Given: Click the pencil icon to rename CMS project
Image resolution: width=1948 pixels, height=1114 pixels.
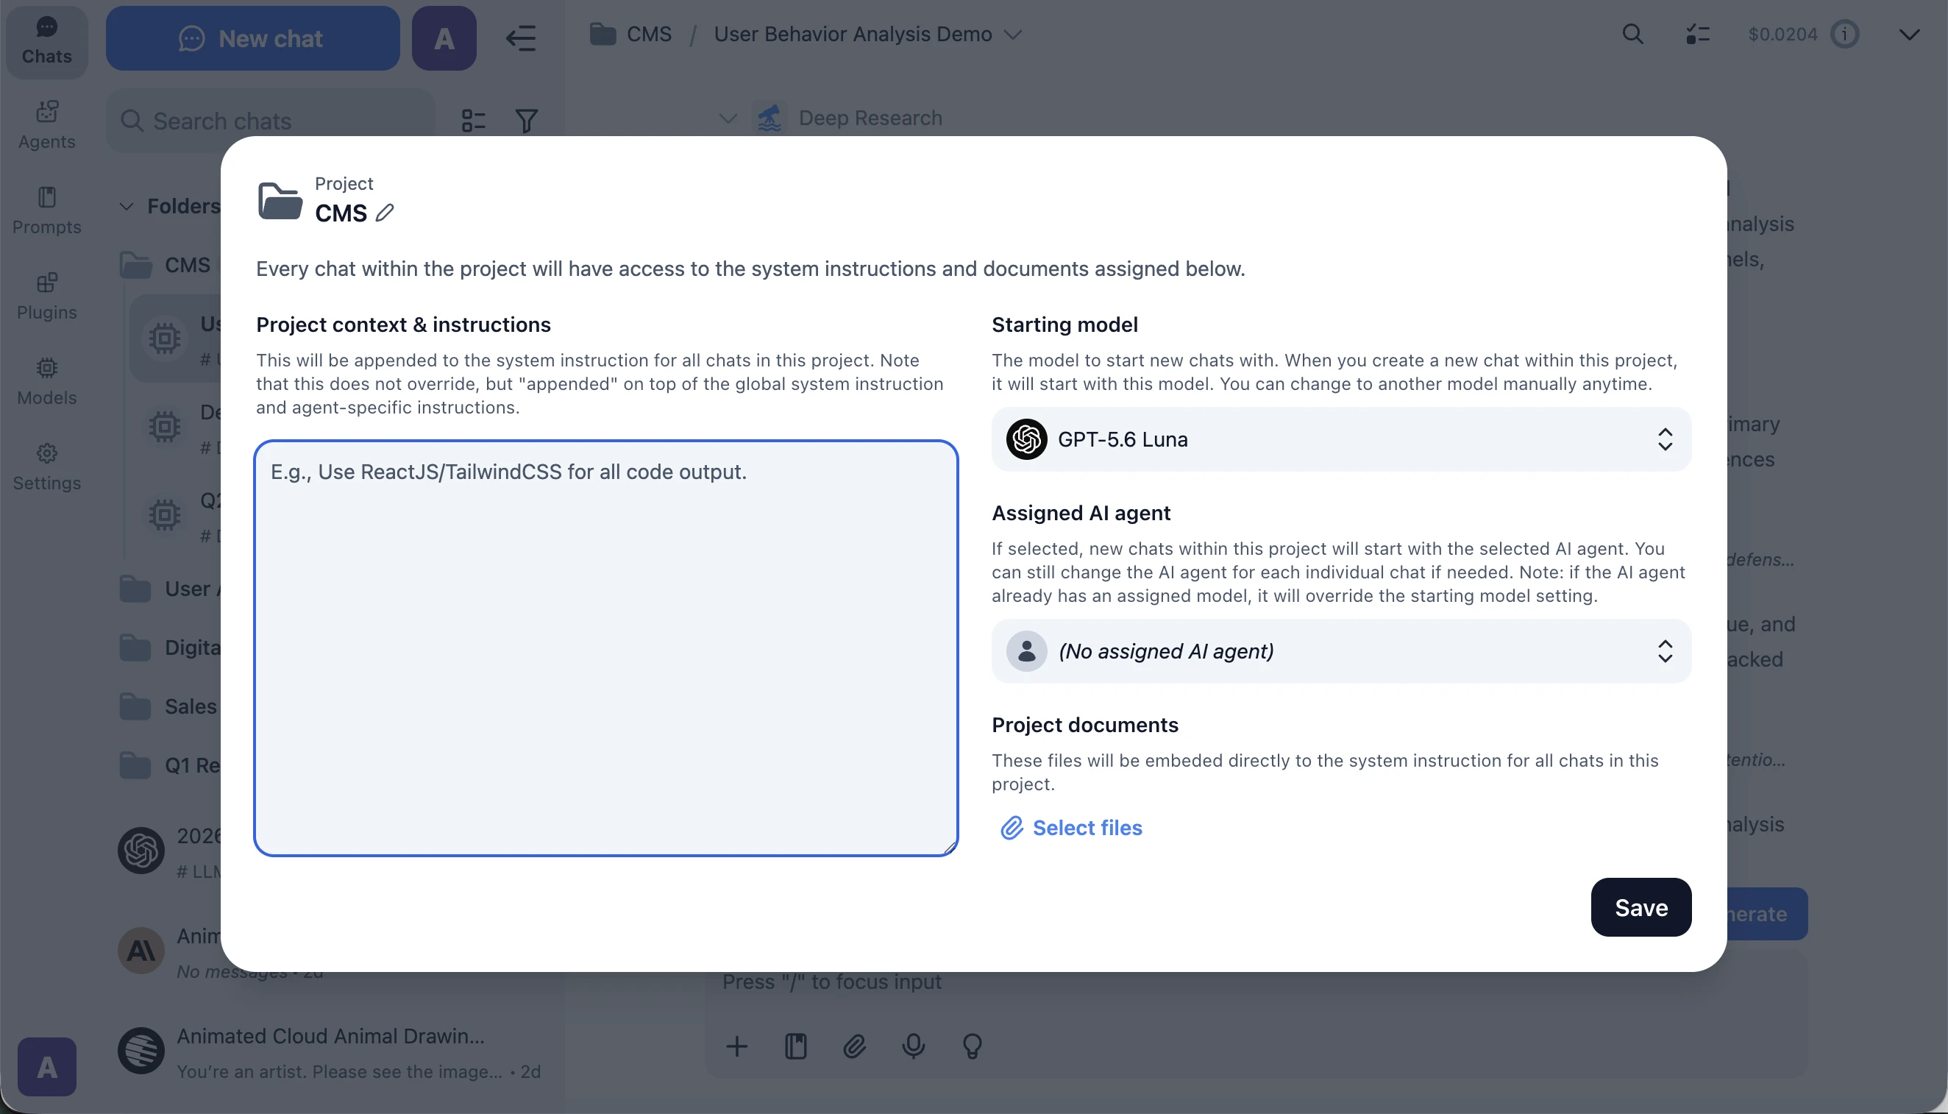Looking at the screenshot, I should pyautogui.click(x=385, y=213).
